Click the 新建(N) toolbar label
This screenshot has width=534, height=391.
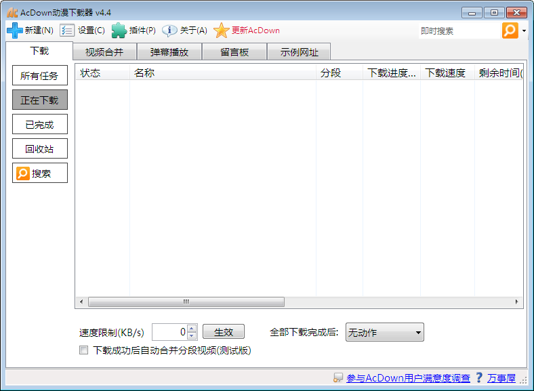39,30
